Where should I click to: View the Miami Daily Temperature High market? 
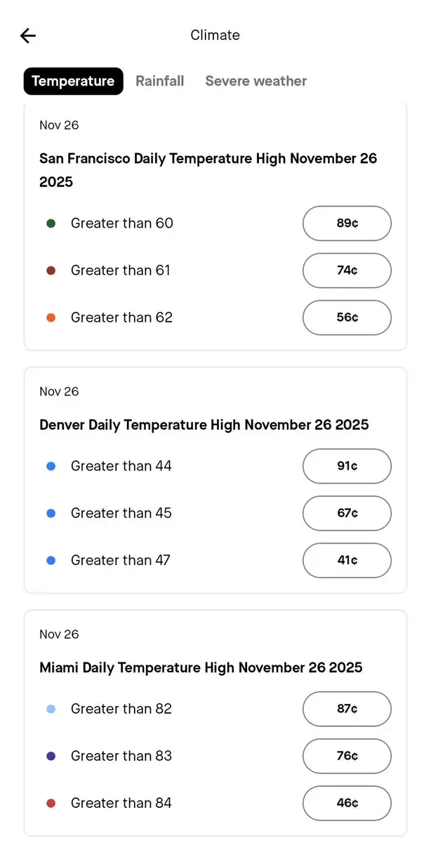click(201, 667)
